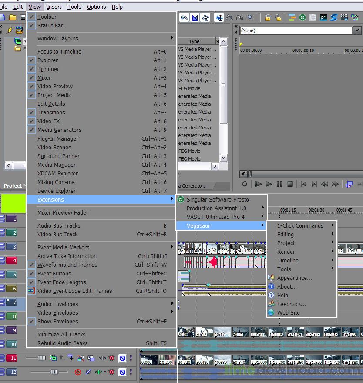Click the track 12 volume slider handle
This screenshot has width=363, height=383.
coord(54,372)
